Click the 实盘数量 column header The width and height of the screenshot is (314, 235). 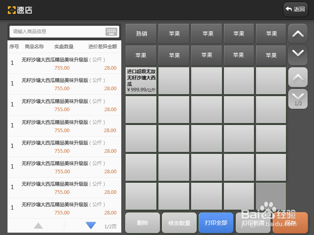(x=64, y=47)
